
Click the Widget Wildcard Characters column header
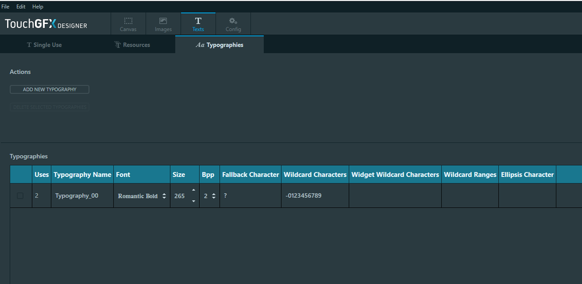(x=396, y=174)
